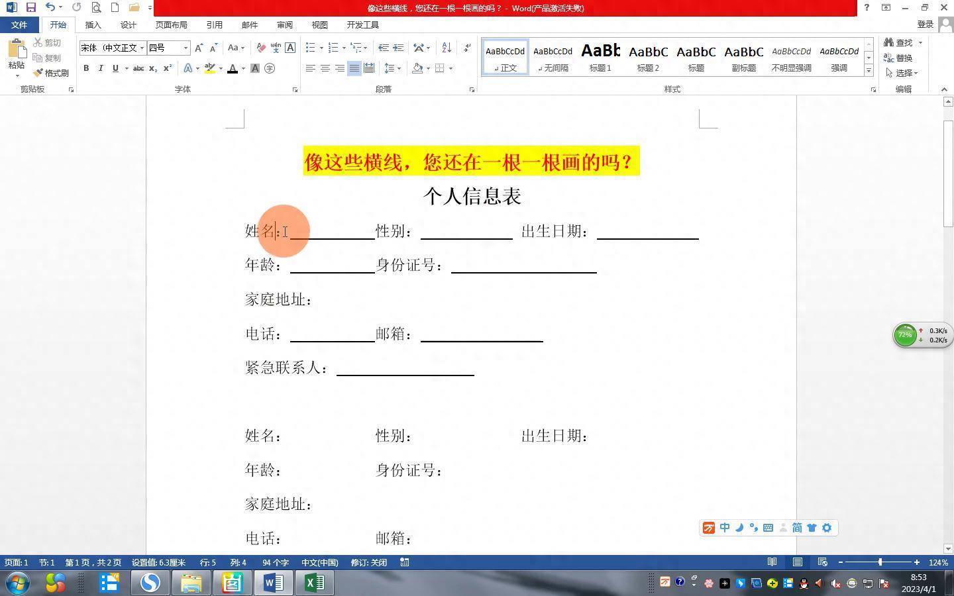Open the font size dropdown
Image resolution: width=954 pixels, height=596 pixels.
click(x=185, y=48)
